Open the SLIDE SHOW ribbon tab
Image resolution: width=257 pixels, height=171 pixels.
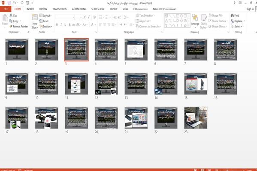coord(98,9)
